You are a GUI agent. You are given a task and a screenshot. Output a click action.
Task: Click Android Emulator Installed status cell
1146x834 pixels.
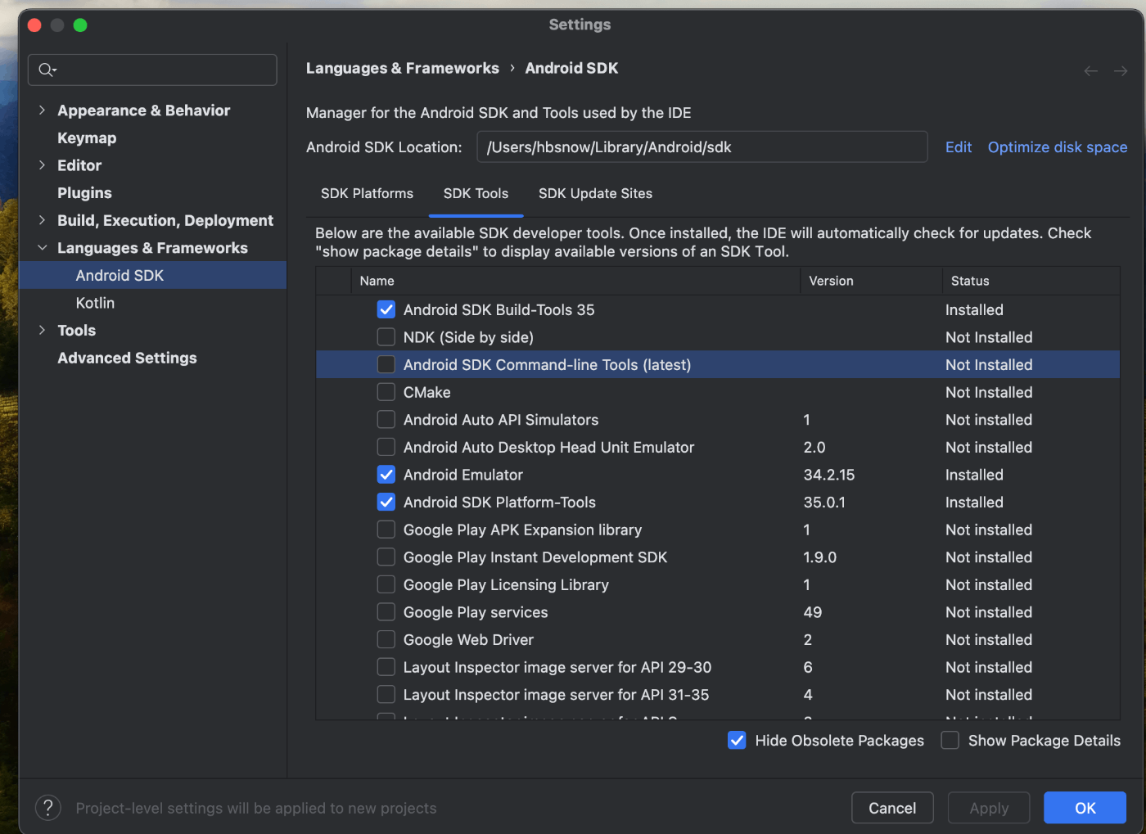(x=974, y=475)
